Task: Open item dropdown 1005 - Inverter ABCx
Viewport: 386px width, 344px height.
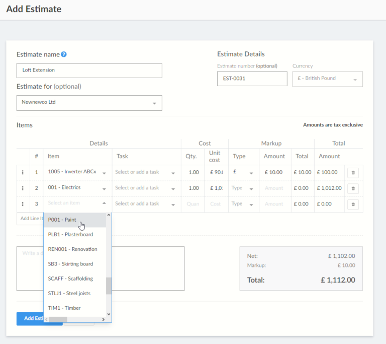Action: 77,172
